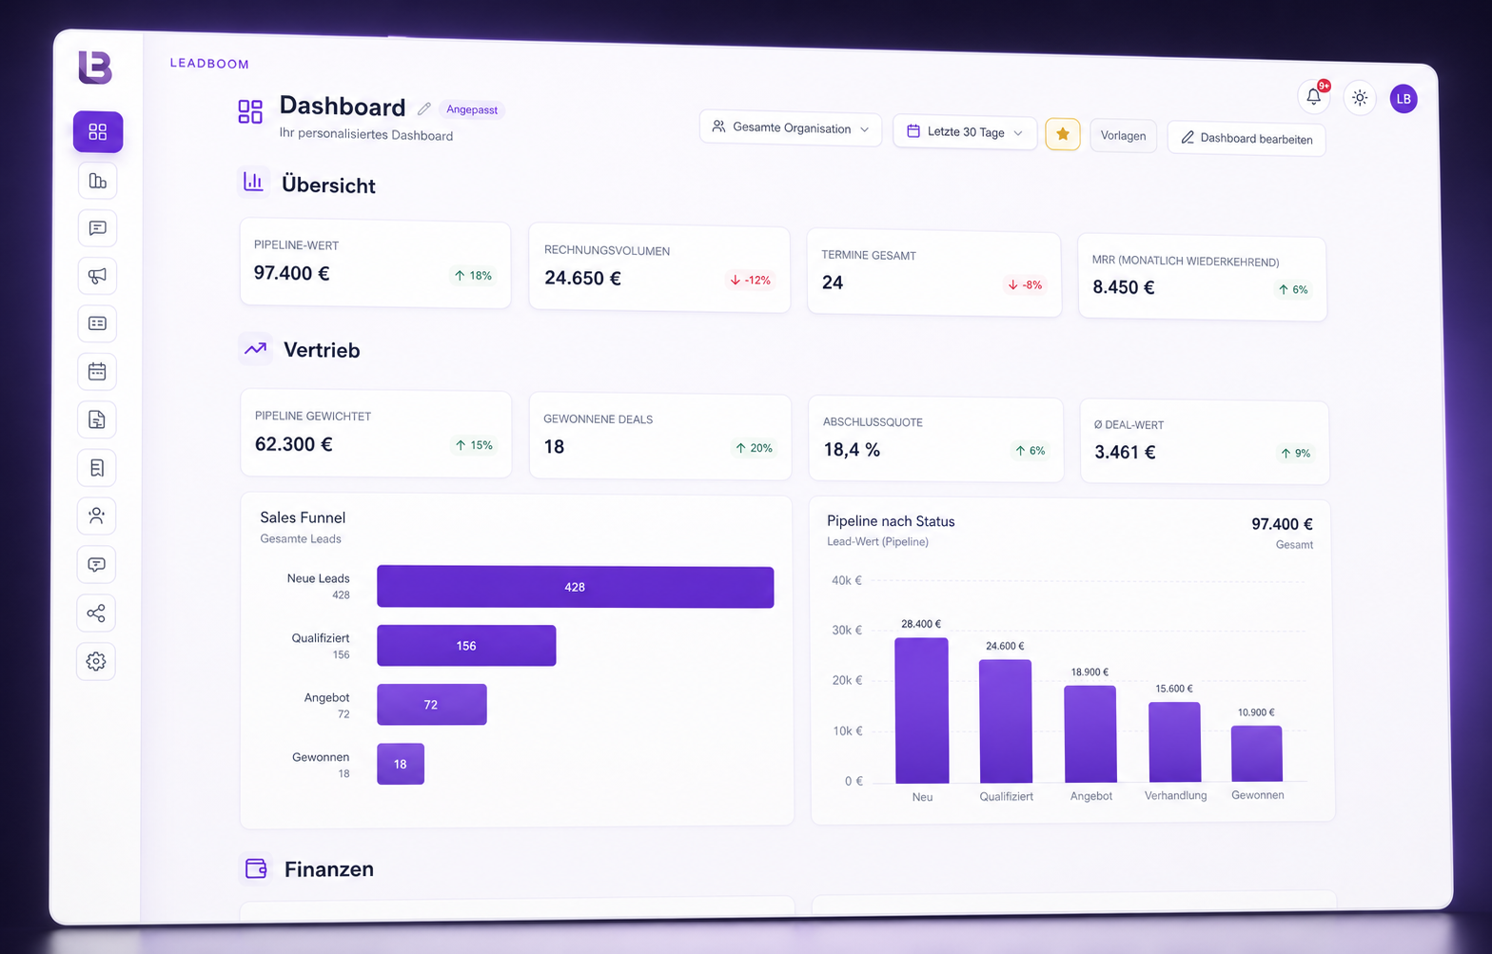This screenshot has height=954, width=1492.
Task: Click the grid icon beside Dashboard heading
Action: (250, 111)
